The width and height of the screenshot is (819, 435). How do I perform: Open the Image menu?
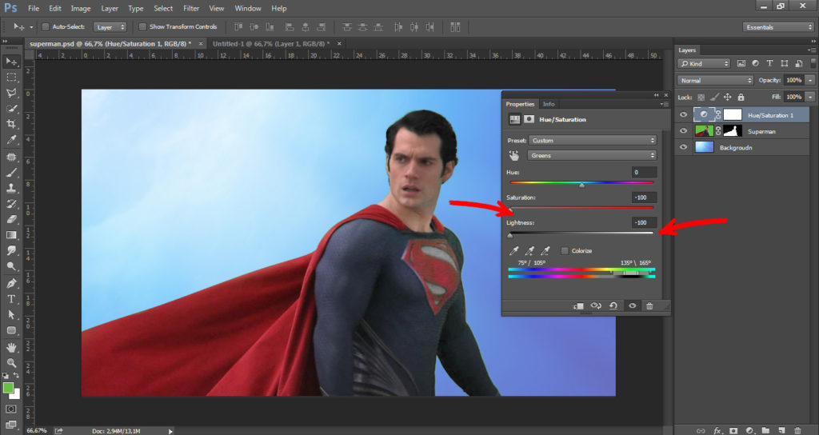point(81,8)
